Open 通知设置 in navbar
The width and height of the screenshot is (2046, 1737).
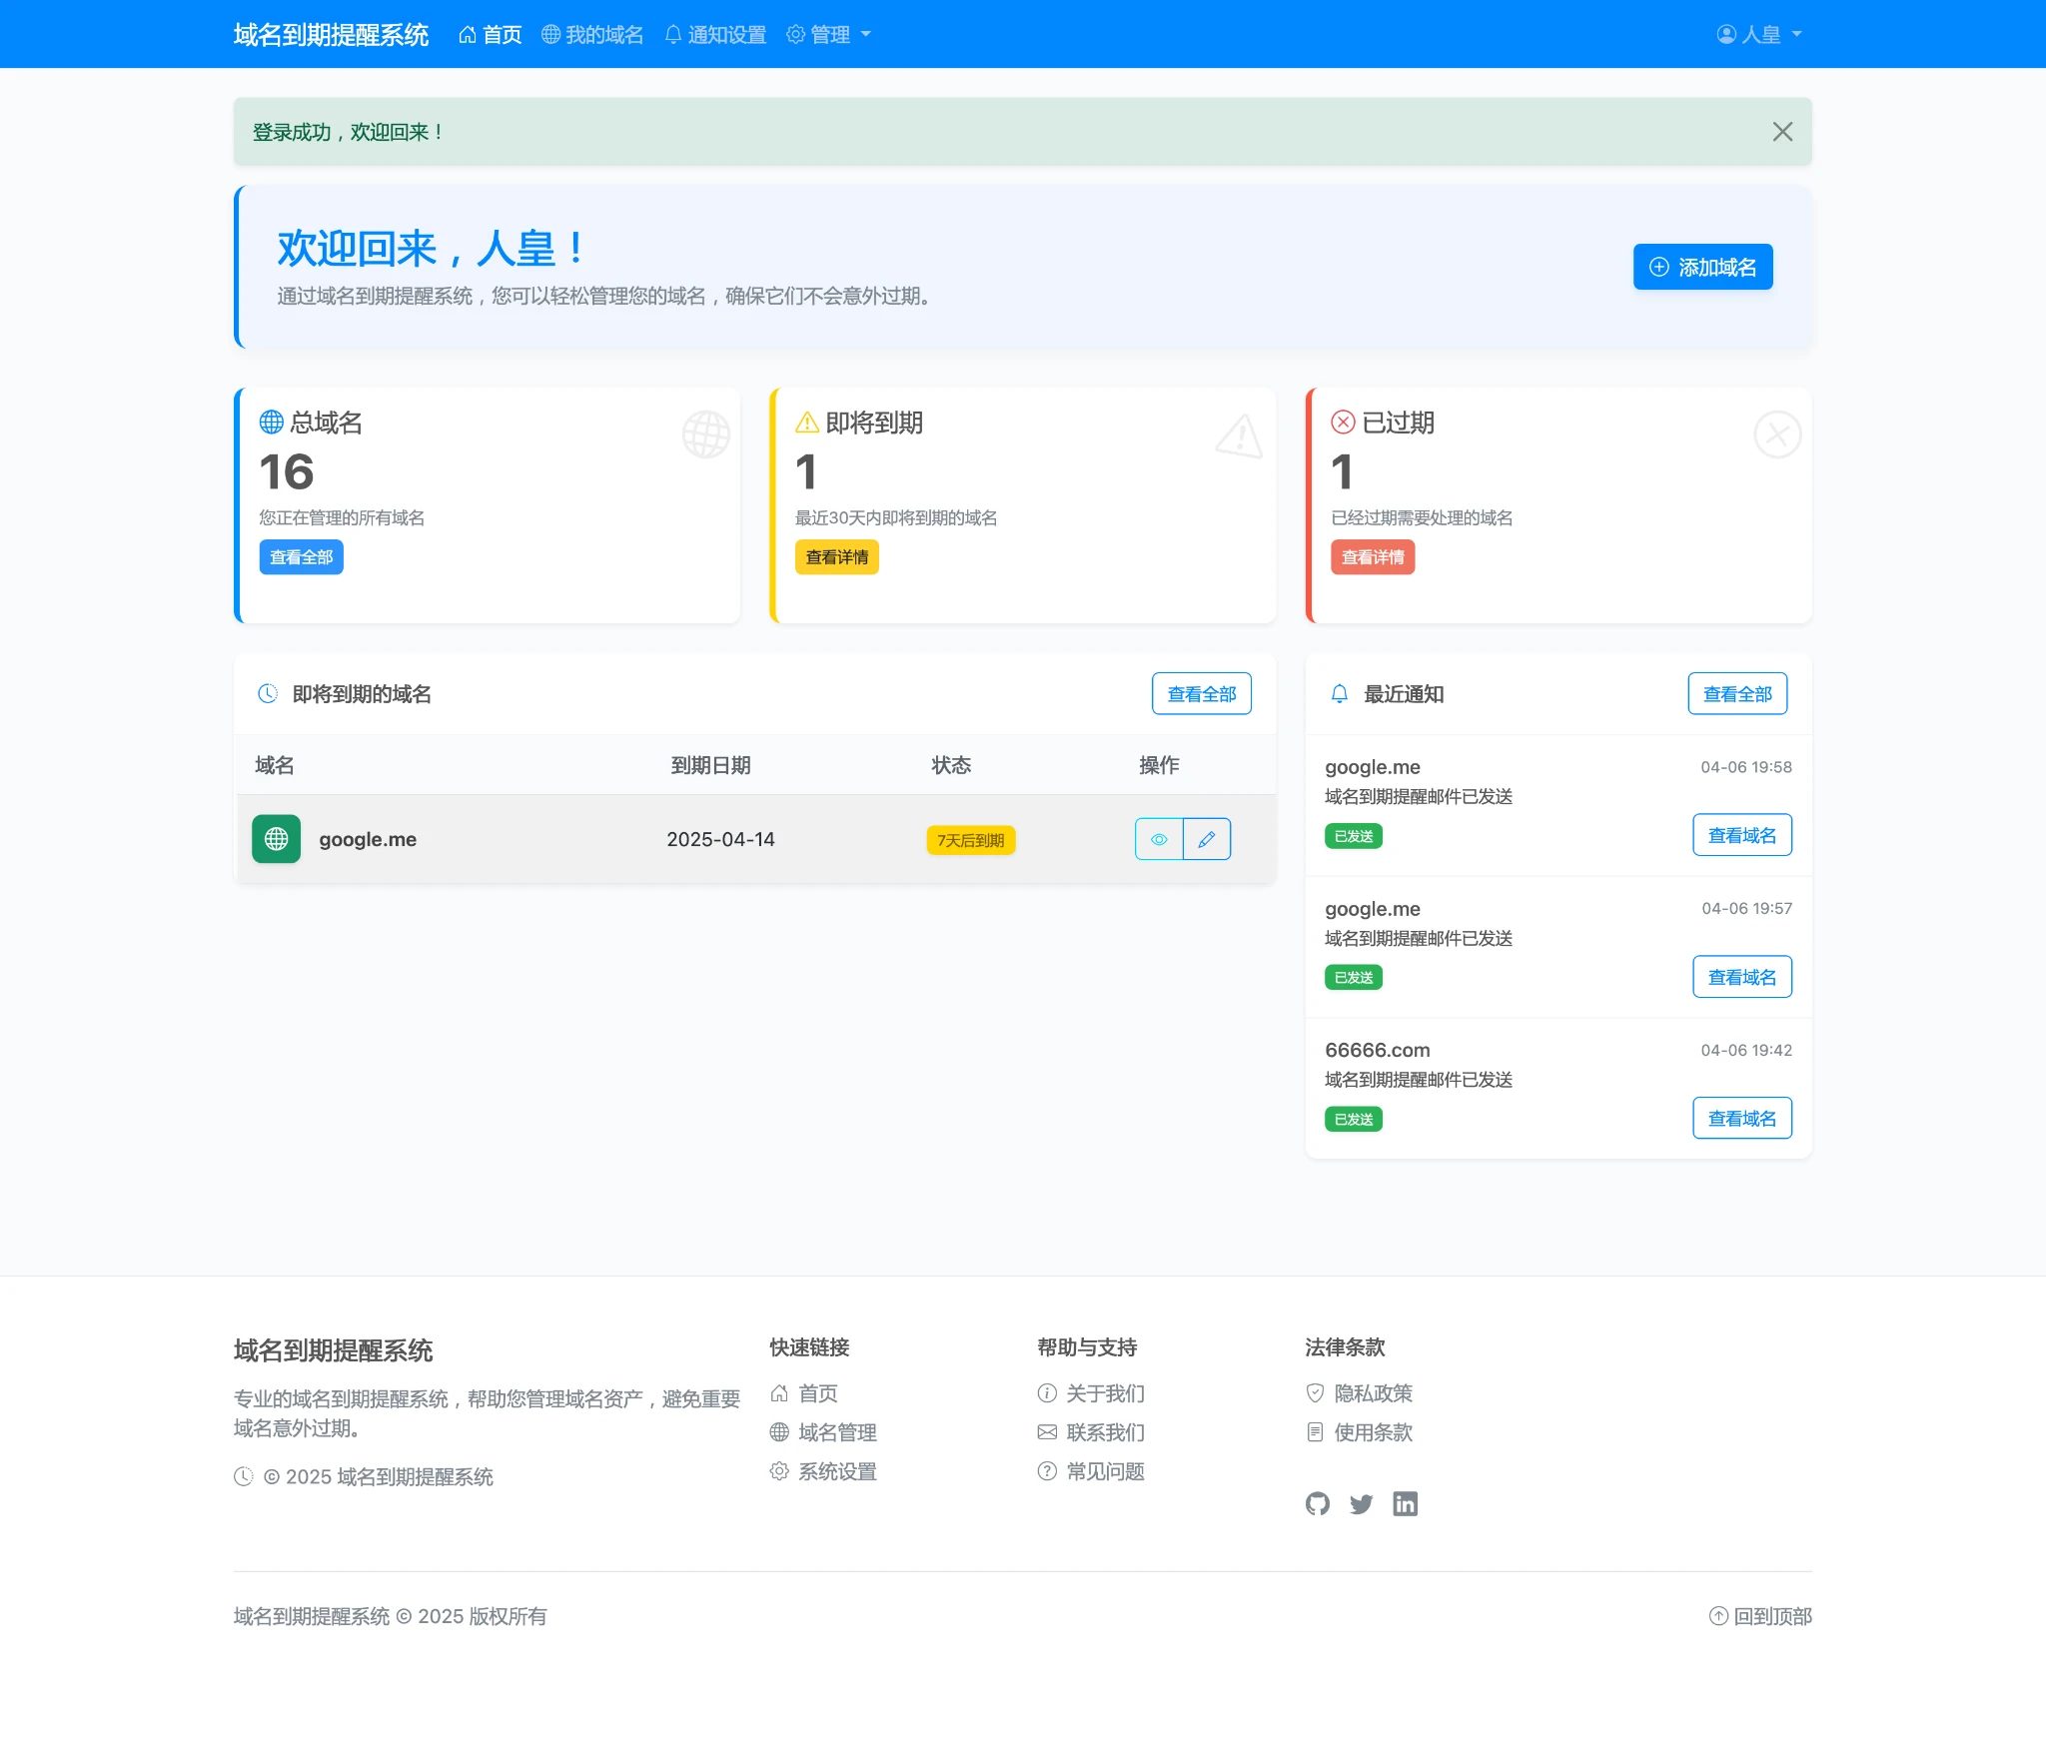715,35
